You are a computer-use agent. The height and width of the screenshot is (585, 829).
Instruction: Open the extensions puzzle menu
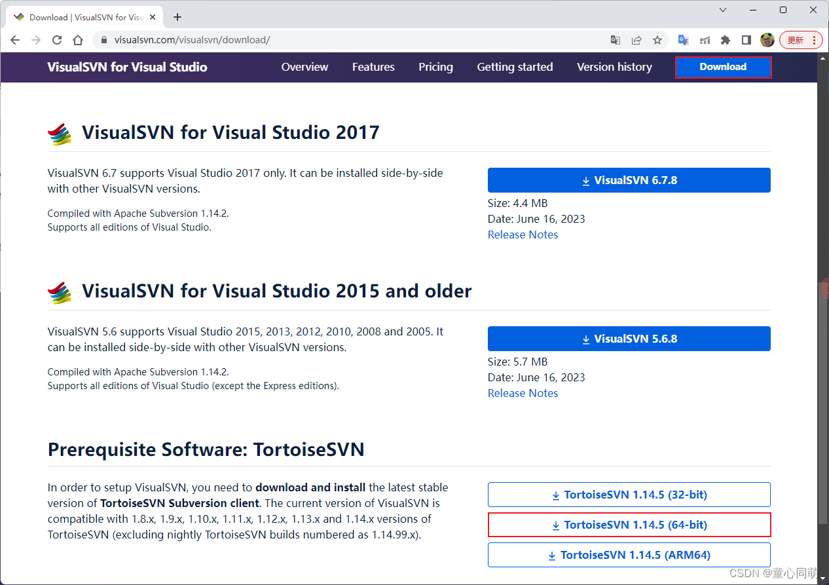point(726,40)
